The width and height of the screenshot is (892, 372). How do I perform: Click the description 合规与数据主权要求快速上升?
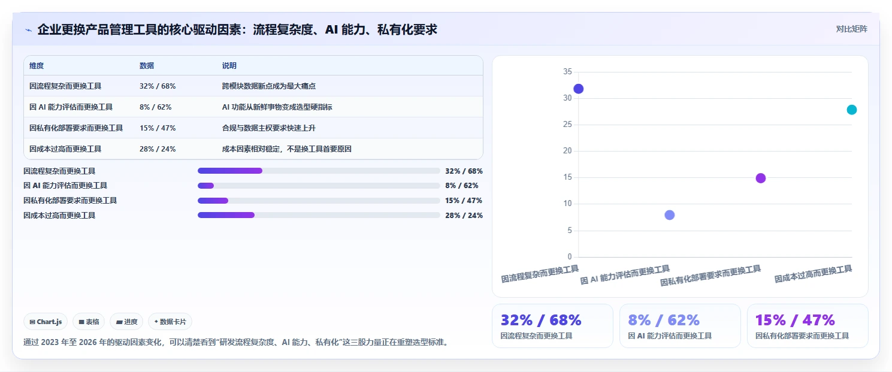click(x=269, y=128)
